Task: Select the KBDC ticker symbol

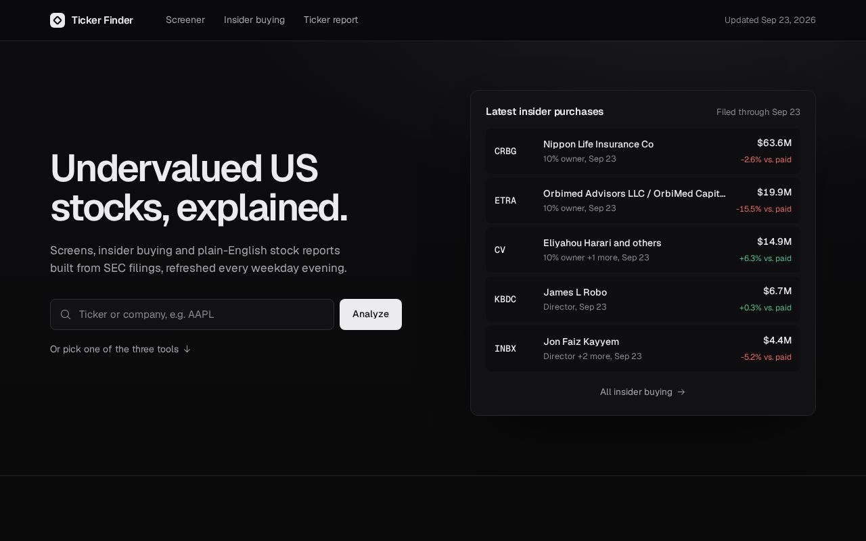Action: 505,300
